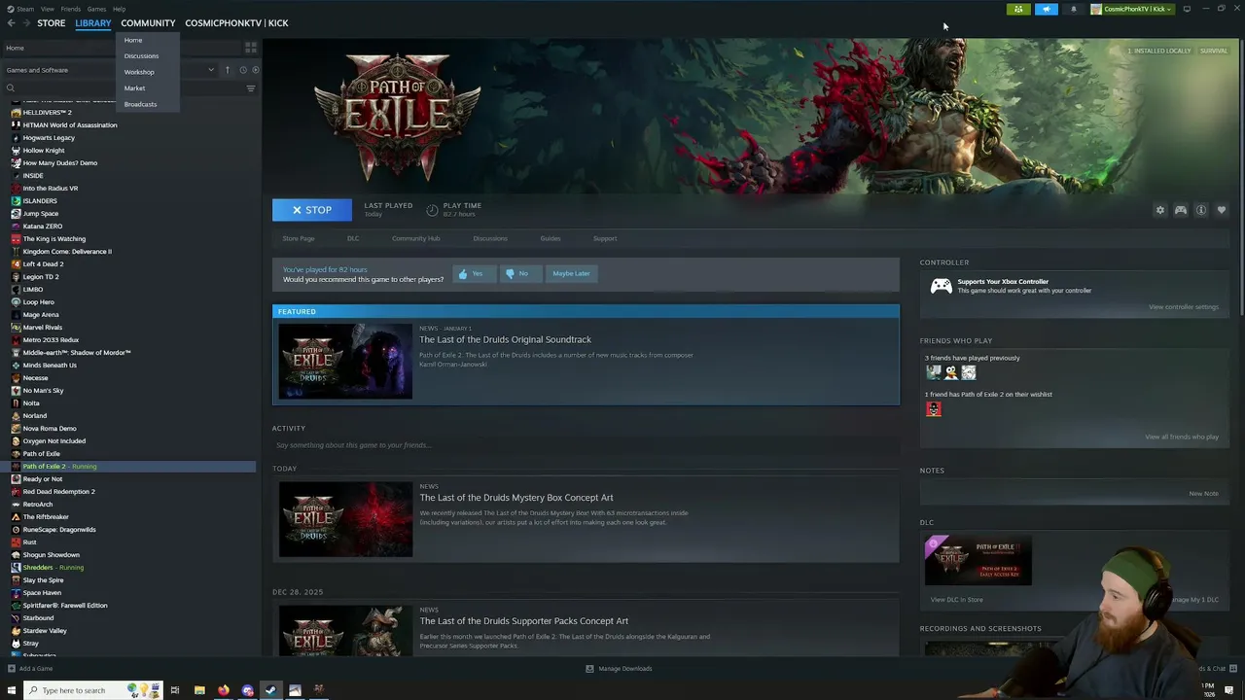Open the Games menu
Viewport: 1245px width, 700px height.
pyautogui.click(x=96, y=9)
